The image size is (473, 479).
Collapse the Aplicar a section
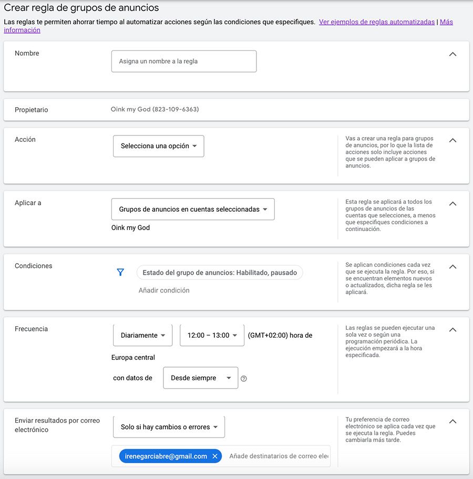tap(453, 203)
